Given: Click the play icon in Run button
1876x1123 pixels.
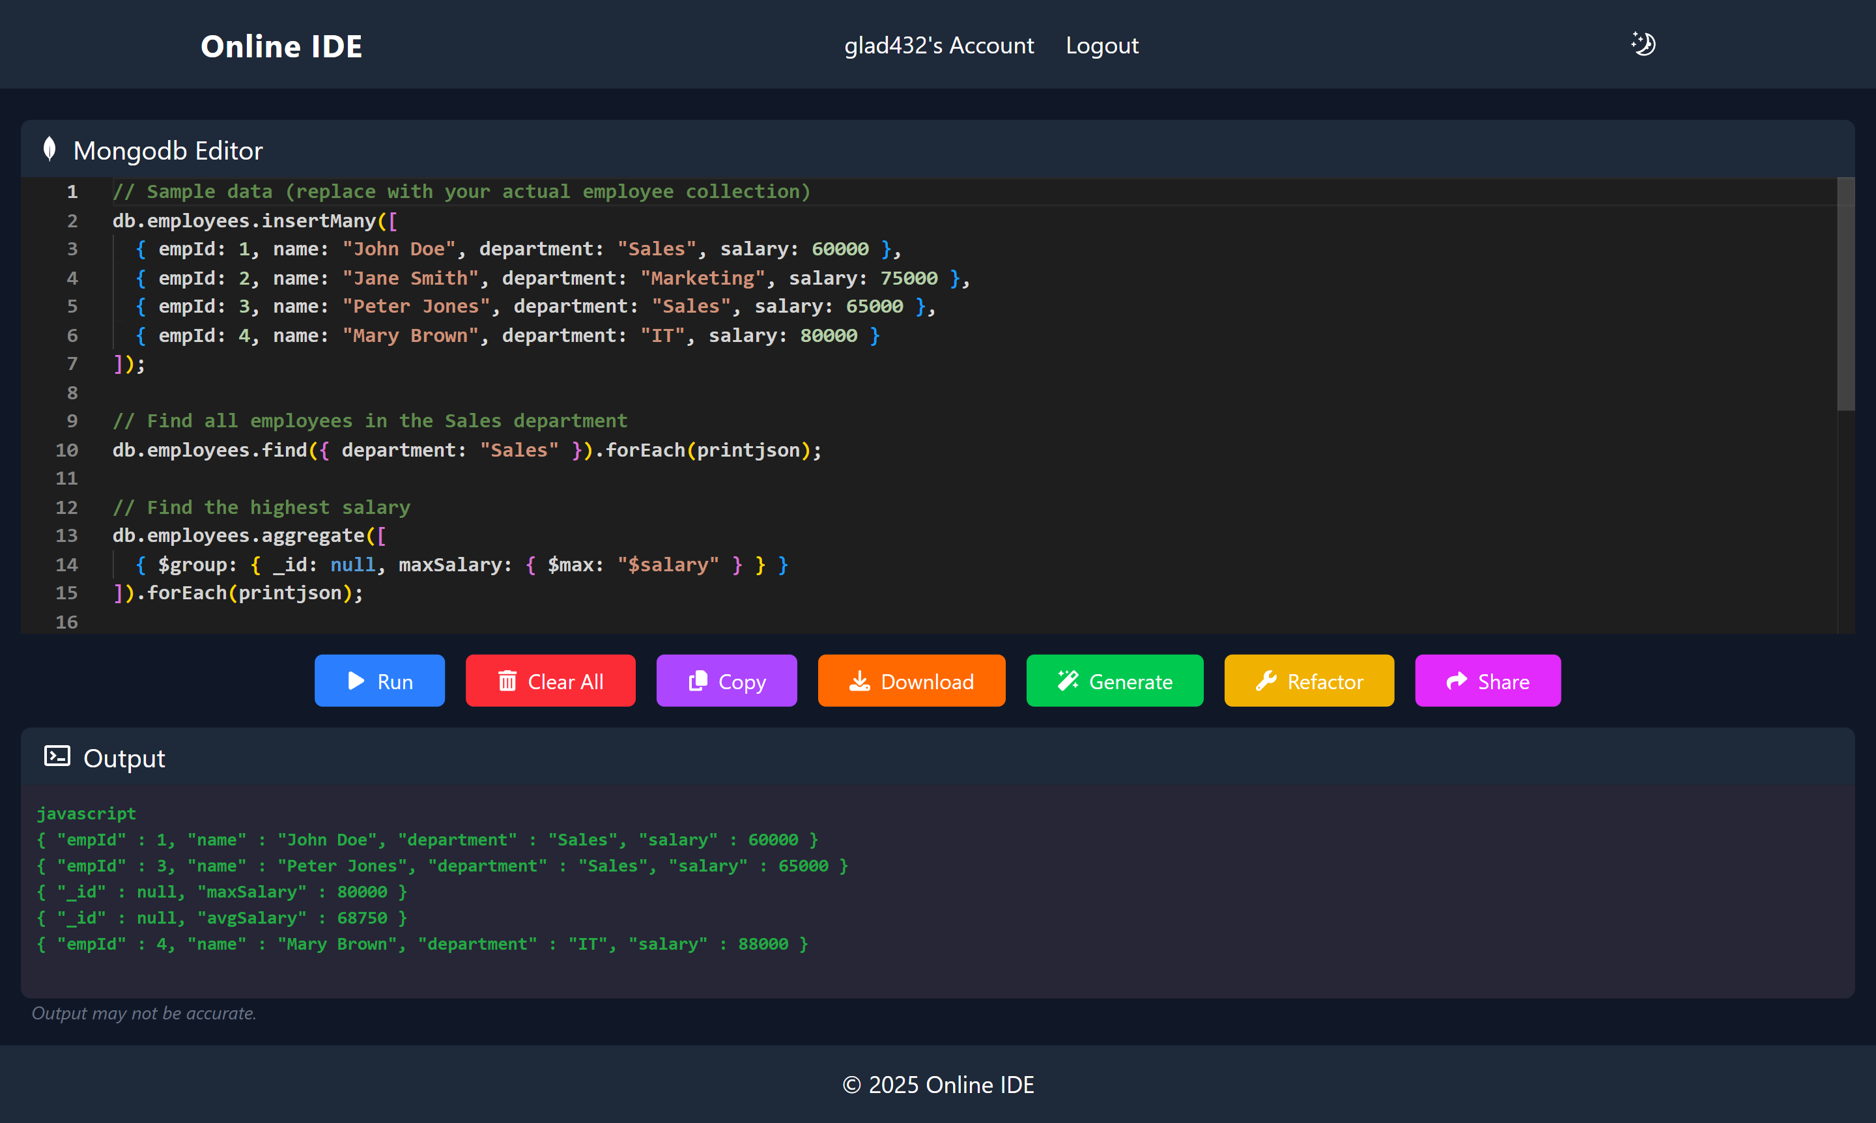Looking at the screenshot, I should [356, 681].
